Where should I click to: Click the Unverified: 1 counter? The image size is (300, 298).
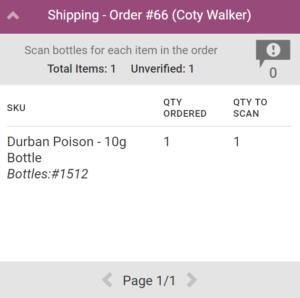pyautogui.click(x=162, y=69)
